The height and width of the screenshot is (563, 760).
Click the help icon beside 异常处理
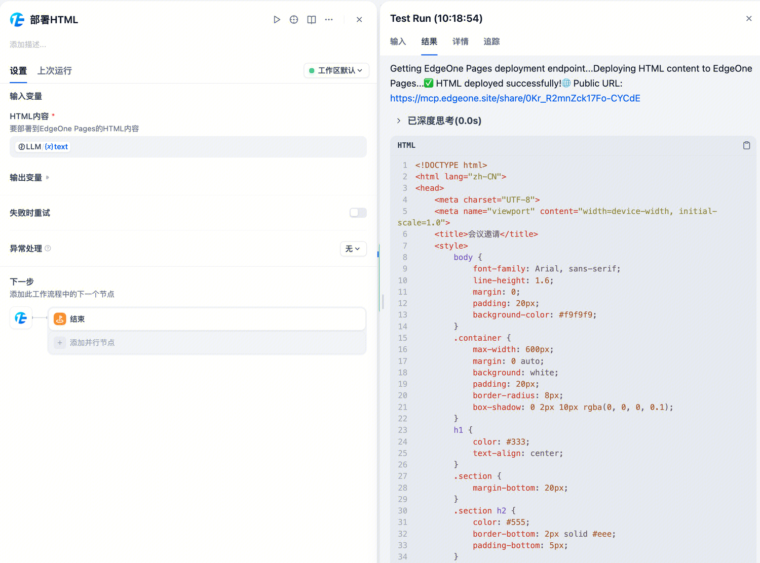48,249
